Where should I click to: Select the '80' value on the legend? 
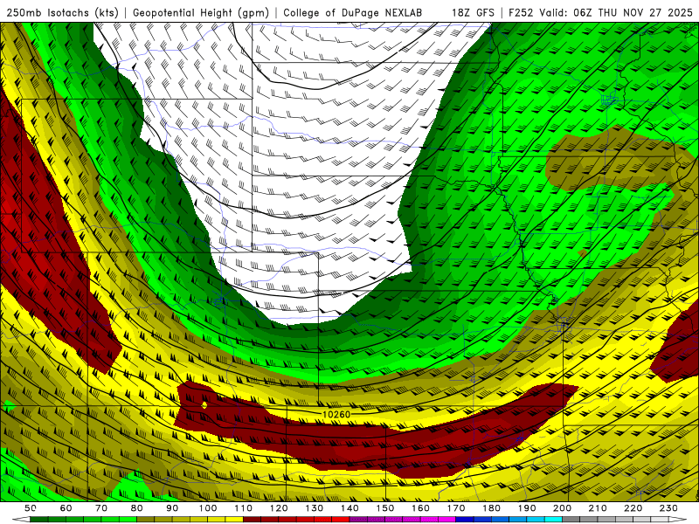click(136, 508)
